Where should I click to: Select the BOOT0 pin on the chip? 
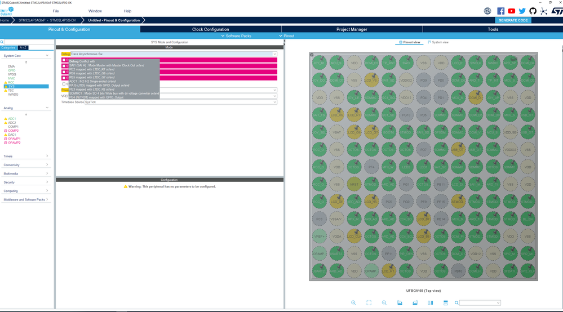(389, 132)
